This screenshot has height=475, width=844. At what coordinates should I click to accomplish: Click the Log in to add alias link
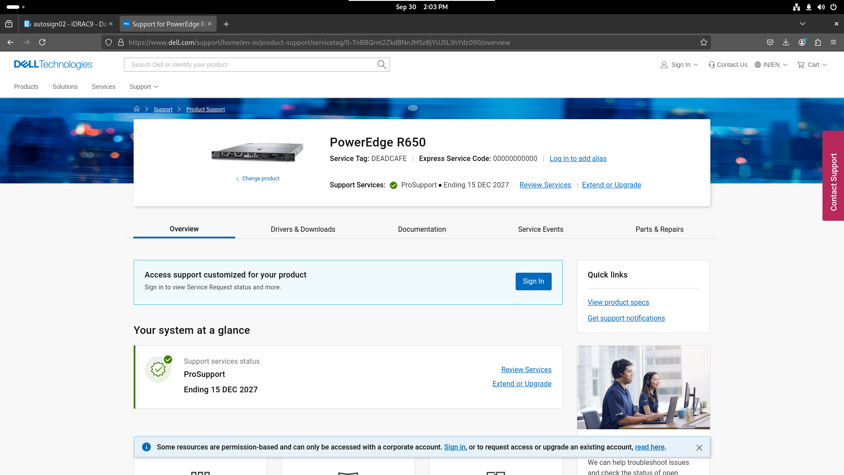point(578,158)
